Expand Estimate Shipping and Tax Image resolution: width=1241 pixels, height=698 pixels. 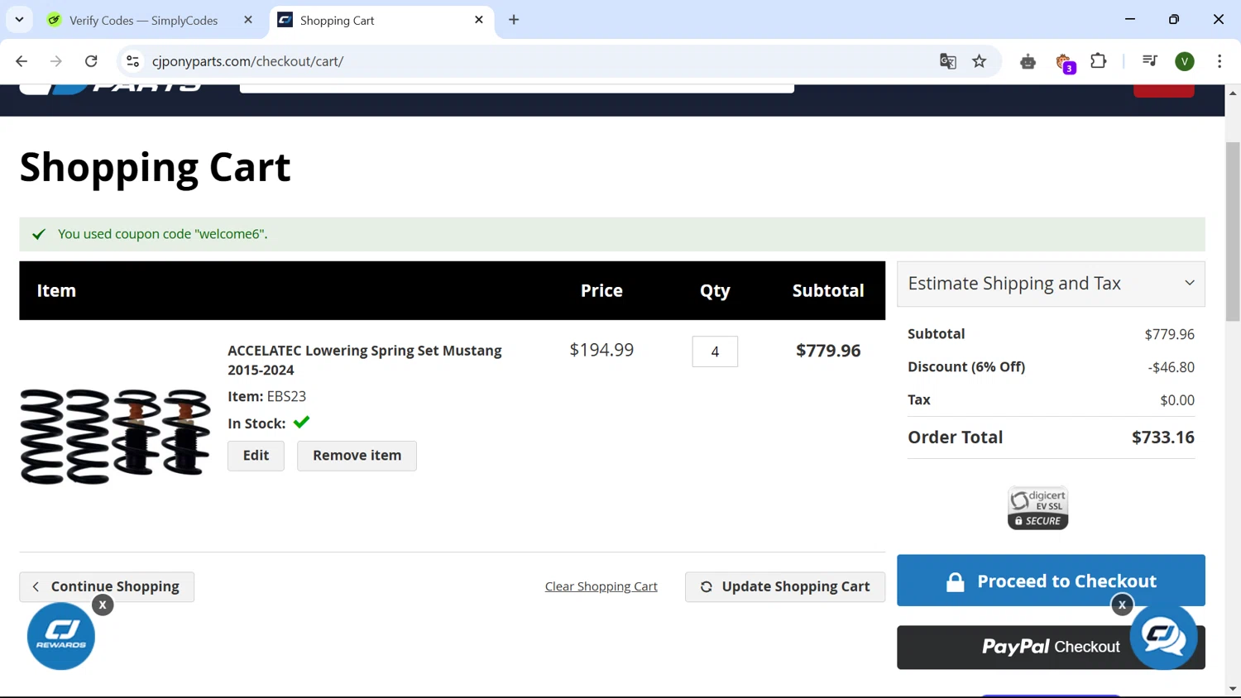1051,284
